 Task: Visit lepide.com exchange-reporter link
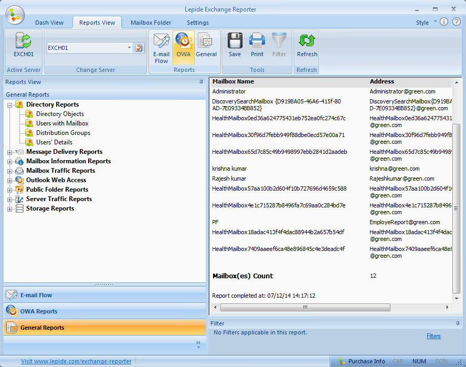click(x=76, y=361)
